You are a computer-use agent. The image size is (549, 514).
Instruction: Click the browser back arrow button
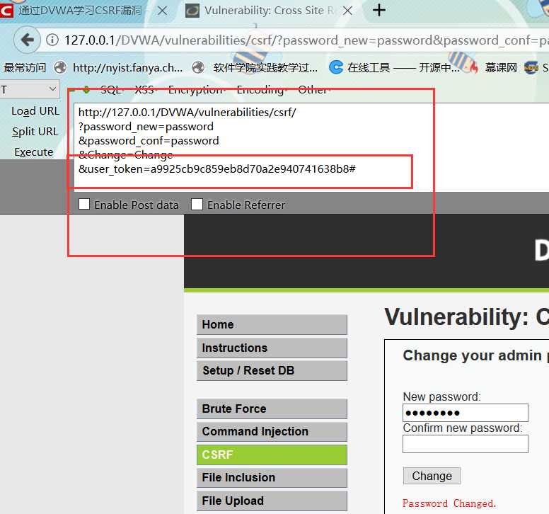click(27, 40)
